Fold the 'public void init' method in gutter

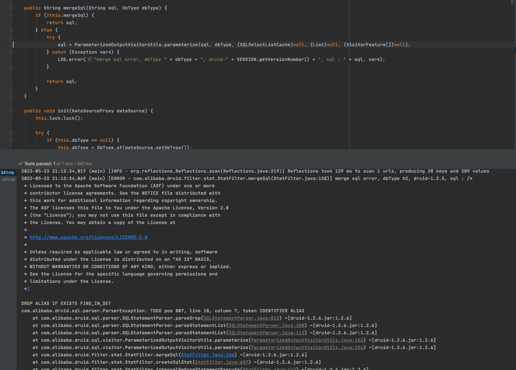point(11,111)
